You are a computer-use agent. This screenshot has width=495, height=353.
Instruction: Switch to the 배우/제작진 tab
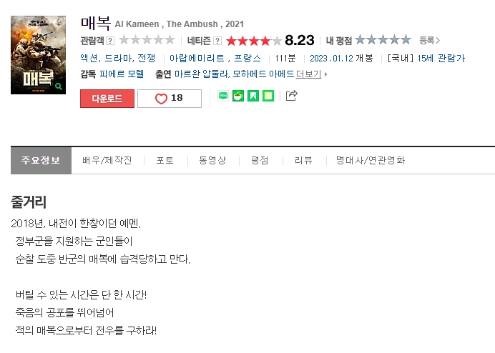click(107, 160)
